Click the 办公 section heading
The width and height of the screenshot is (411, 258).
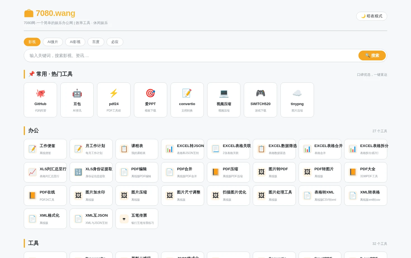pos(34,131)
